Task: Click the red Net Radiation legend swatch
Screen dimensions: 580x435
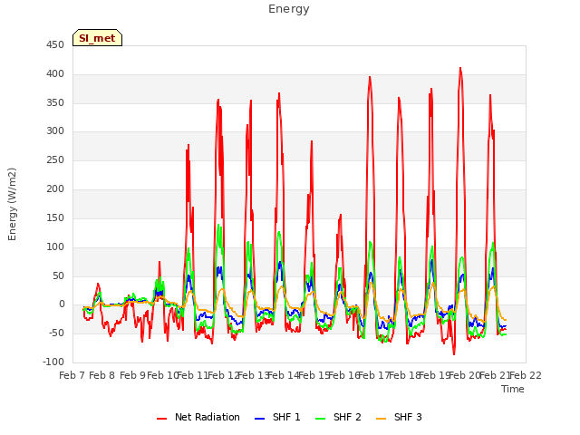Action: [161, 419]
